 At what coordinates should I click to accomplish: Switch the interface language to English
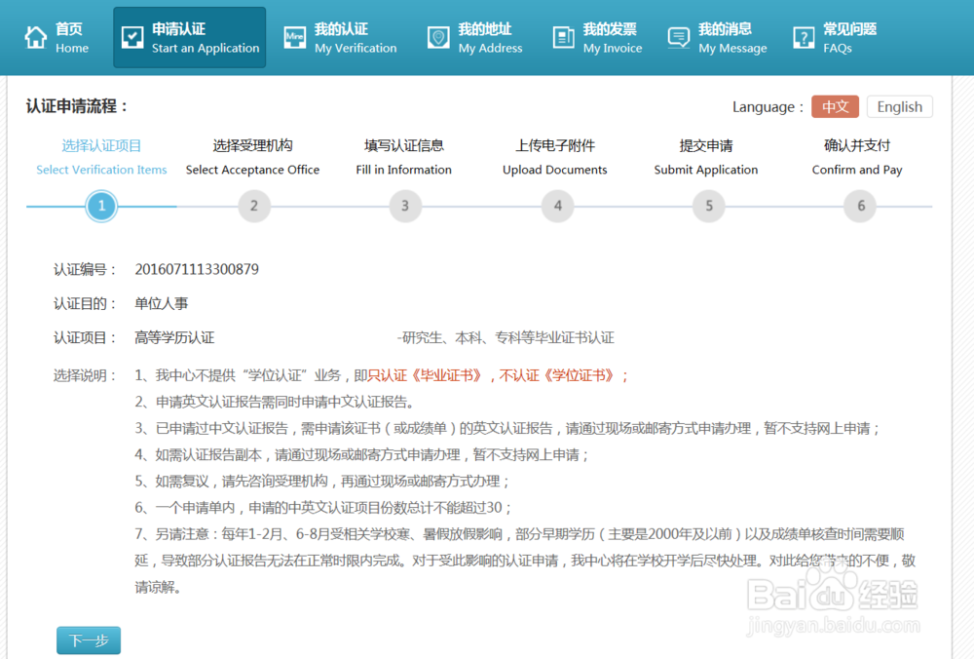(899, 106)
